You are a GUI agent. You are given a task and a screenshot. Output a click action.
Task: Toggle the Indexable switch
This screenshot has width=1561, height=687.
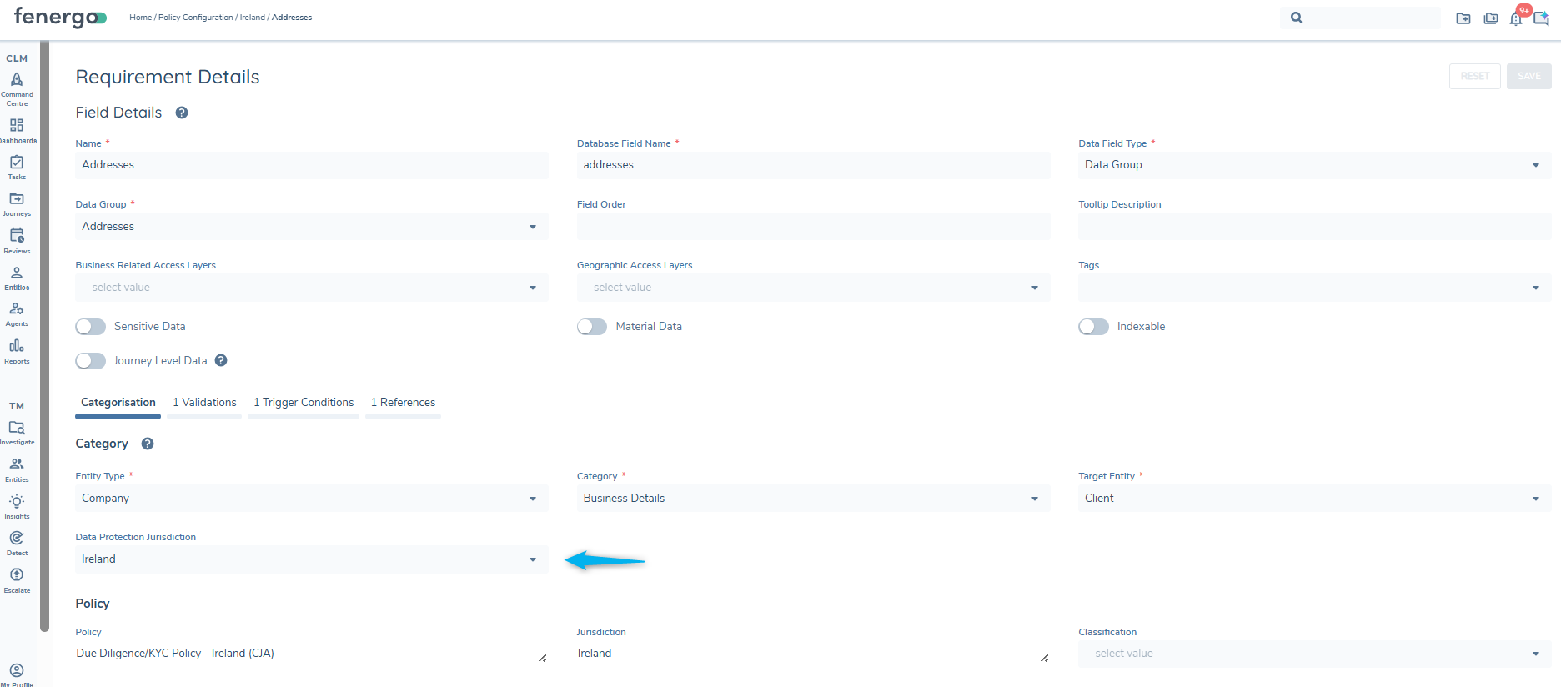click(1093, 327)
